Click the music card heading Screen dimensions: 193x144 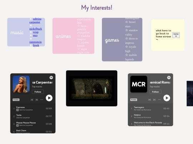pos(17,33)
